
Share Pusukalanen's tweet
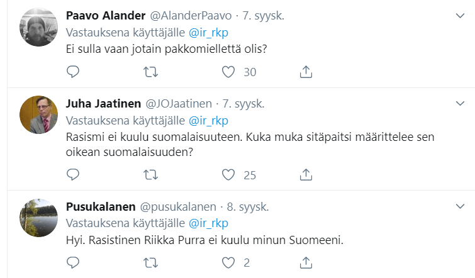tap(306, 262)
